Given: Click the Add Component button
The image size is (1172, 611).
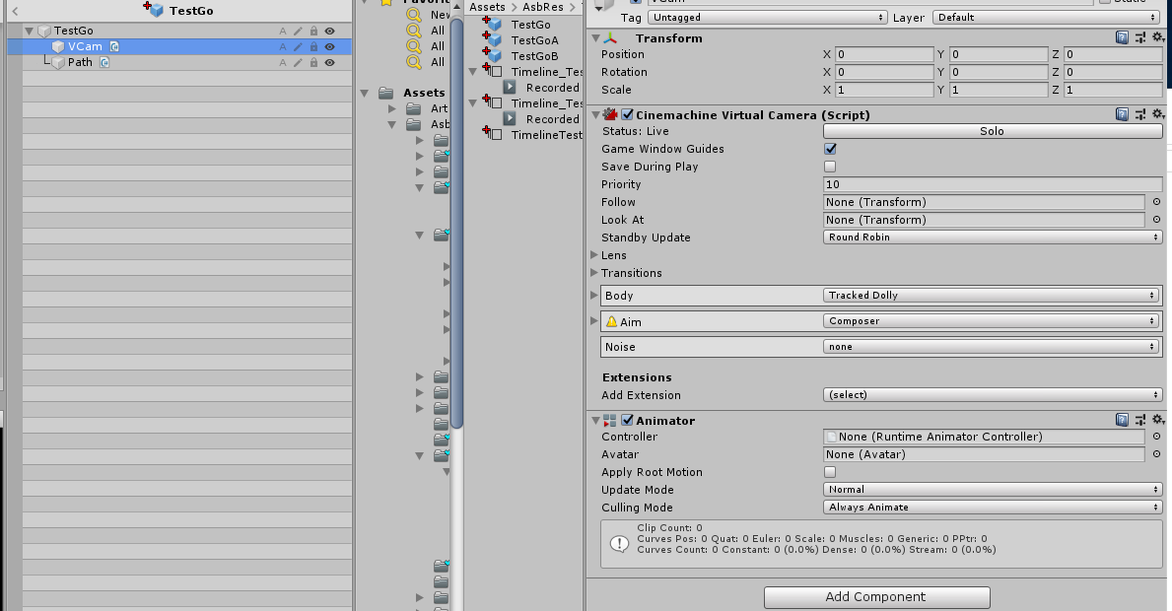Looking at the screenshot, I should [x=876, y=597].
